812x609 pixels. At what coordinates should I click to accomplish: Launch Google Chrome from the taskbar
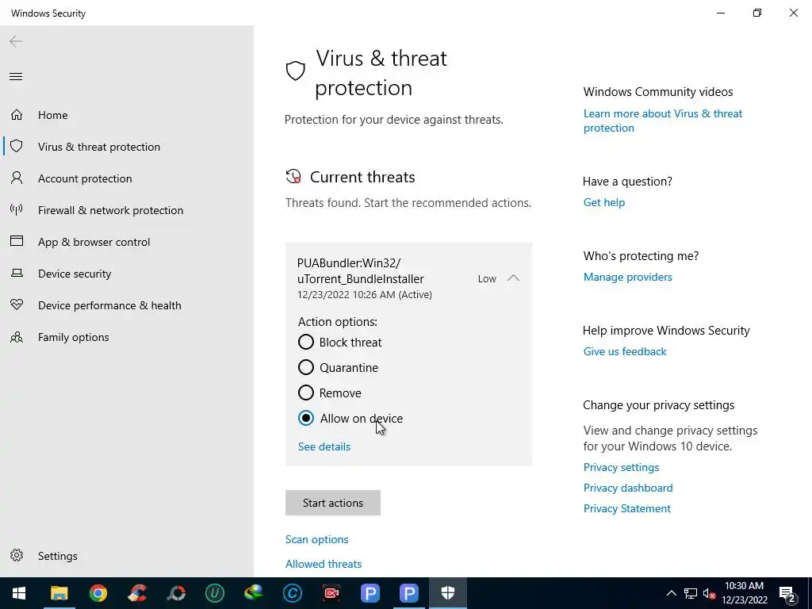click(98, 593)
